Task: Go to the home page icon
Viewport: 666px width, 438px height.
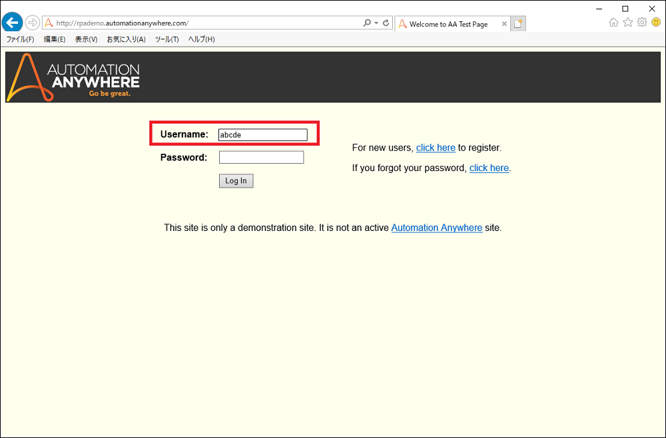Action: click(613, 22)
